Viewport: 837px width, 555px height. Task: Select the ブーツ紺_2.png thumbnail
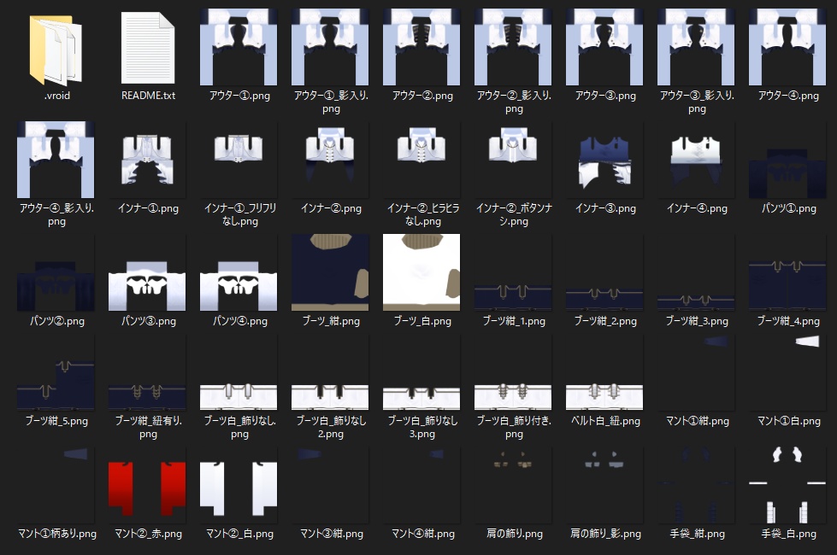pos(604,272)
